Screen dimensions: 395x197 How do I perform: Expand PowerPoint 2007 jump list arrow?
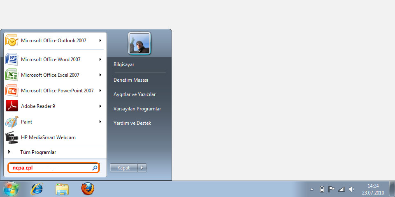pyautogui.click(x=100, y=90)
